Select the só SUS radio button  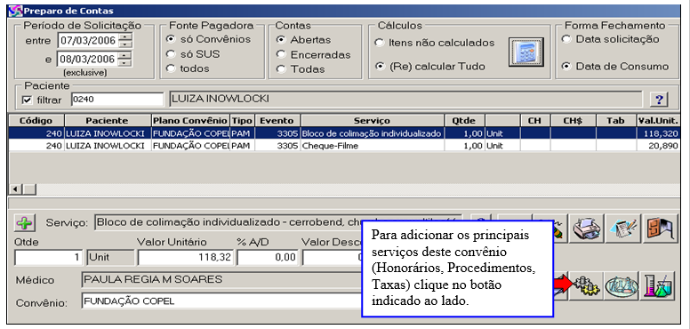(171, 54)
